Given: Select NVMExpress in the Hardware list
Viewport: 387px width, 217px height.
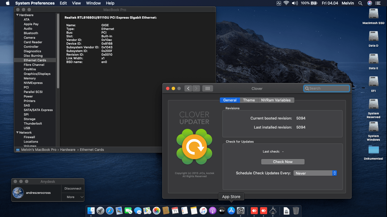Looking at the screenshot, I should coord(33,83).
